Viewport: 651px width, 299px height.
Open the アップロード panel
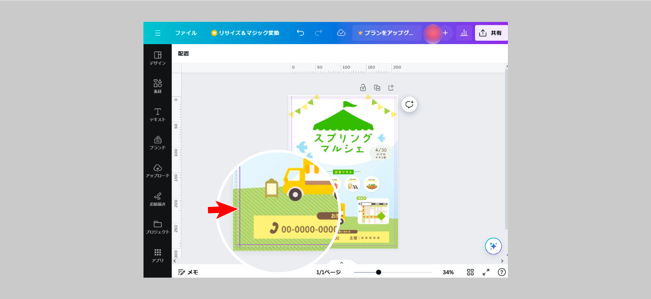(157, 171)
